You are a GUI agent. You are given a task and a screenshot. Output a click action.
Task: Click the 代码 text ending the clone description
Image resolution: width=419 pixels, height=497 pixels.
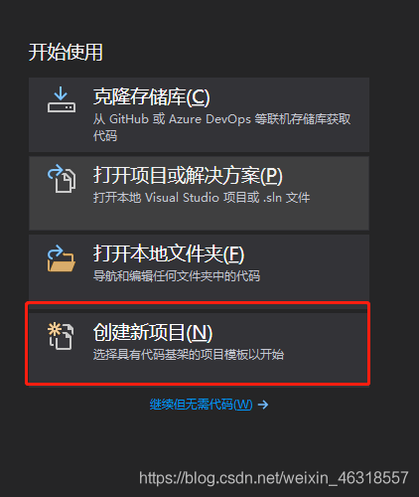(105, 136)
